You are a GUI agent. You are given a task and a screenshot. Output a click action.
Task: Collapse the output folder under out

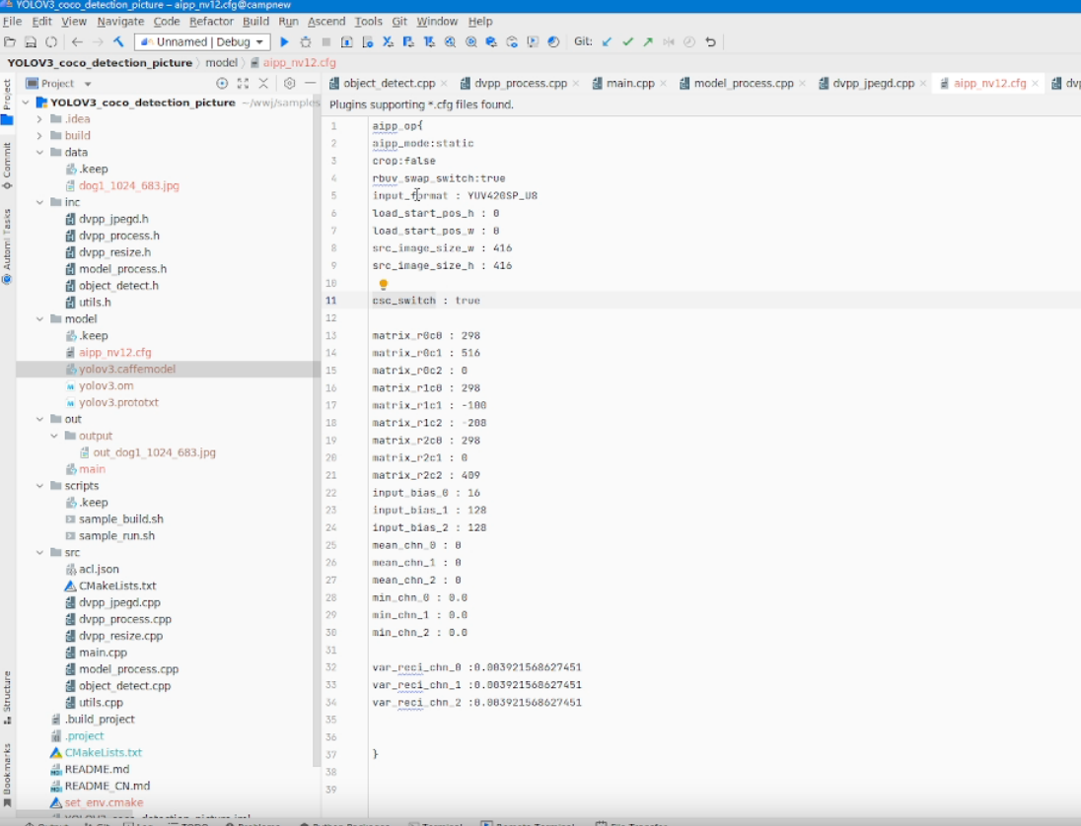(x=54, y=436)
